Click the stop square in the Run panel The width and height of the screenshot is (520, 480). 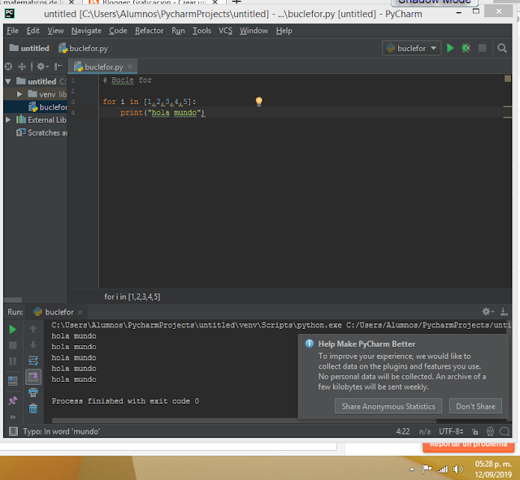coord(13,345)
